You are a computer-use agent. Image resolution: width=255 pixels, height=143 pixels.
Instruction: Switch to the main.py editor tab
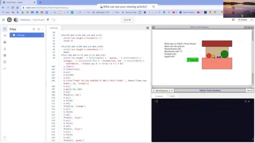coord(54,28)
